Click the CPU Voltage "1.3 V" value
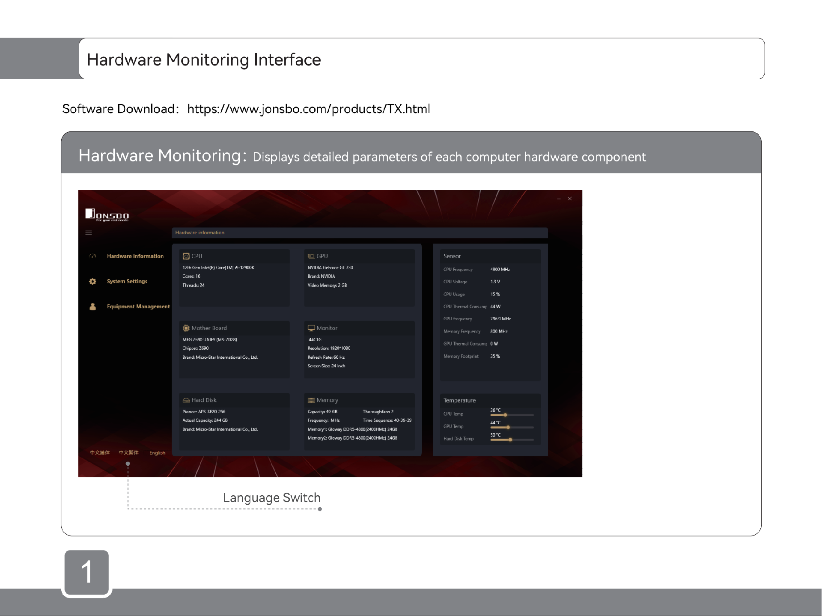822x616 pixels. tap(495, 282)
